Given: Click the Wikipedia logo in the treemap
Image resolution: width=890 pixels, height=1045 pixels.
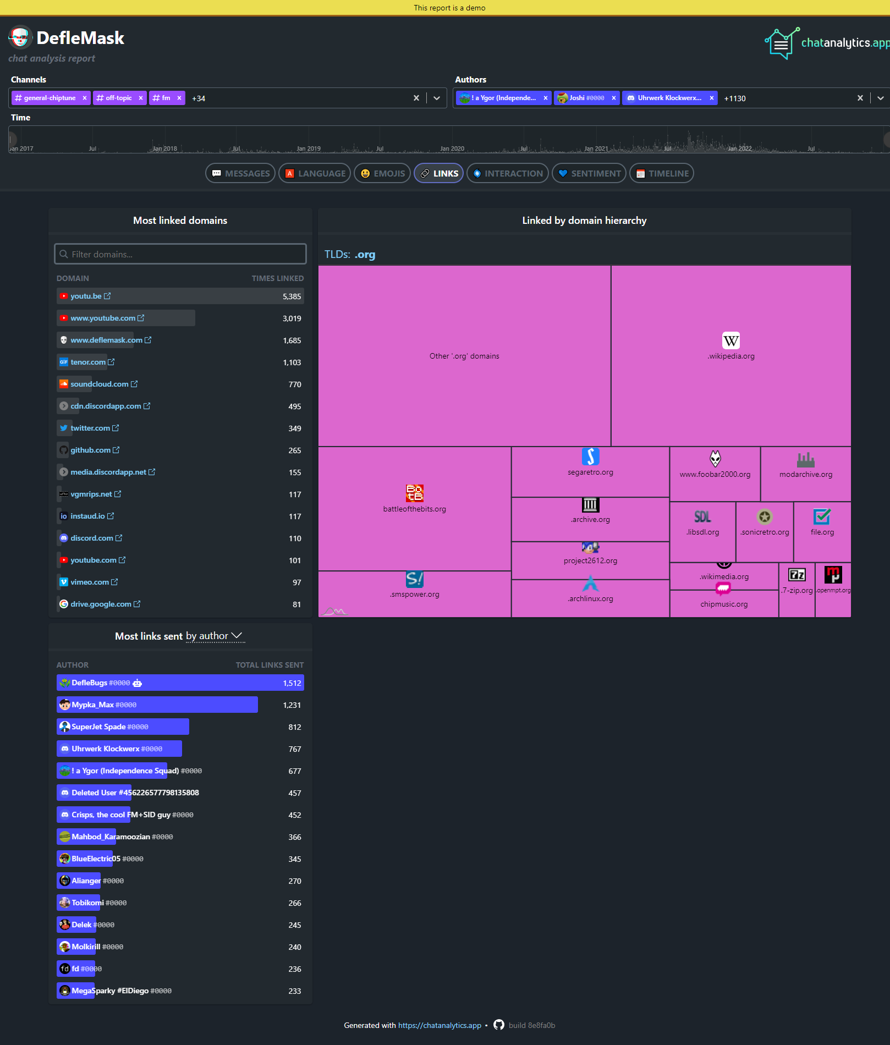Looking at the screenshot, I should pos(730,340).
